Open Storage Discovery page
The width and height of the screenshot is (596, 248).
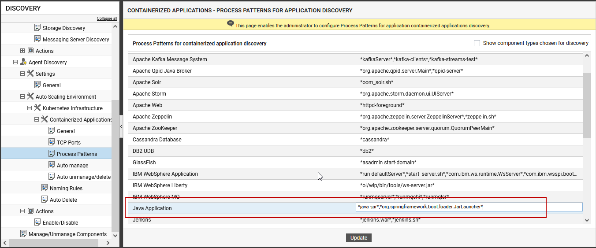click(64, 28)
